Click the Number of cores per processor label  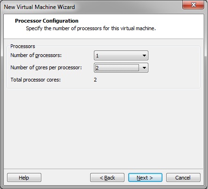tap(46, 67)
